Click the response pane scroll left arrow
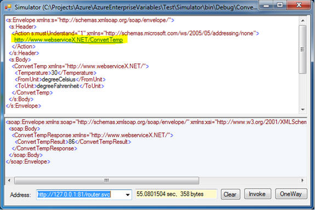 (x=9, y=180)
